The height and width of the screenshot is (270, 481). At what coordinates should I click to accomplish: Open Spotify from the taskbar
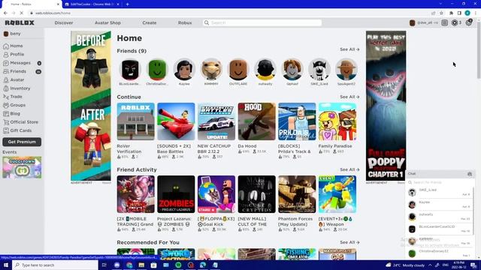tap(178, 265)
